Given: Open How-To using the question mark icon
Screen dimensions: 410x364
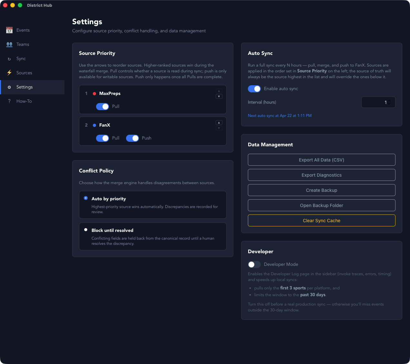Looking at the screenshot, I should pyautogui.click(x=9, y=101).
